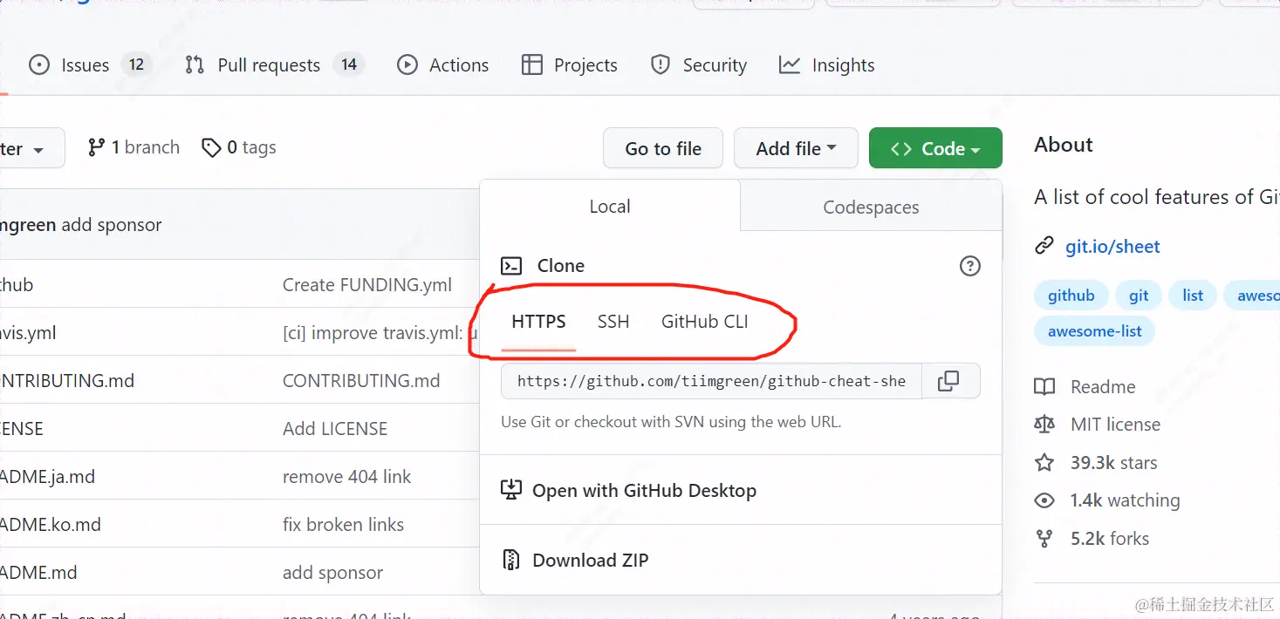The image size is (1280, 619).
Task: Open the 'Create FUNDING.yml' commit message
Action: click(367, 285)
